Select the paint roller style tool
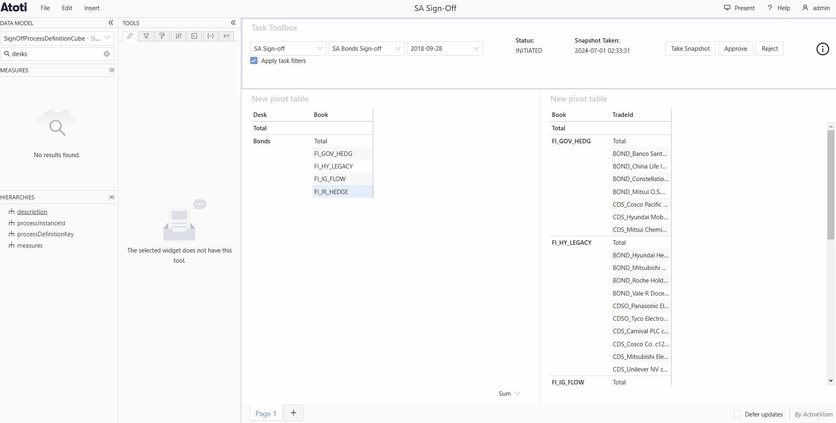 click(162, 36)
